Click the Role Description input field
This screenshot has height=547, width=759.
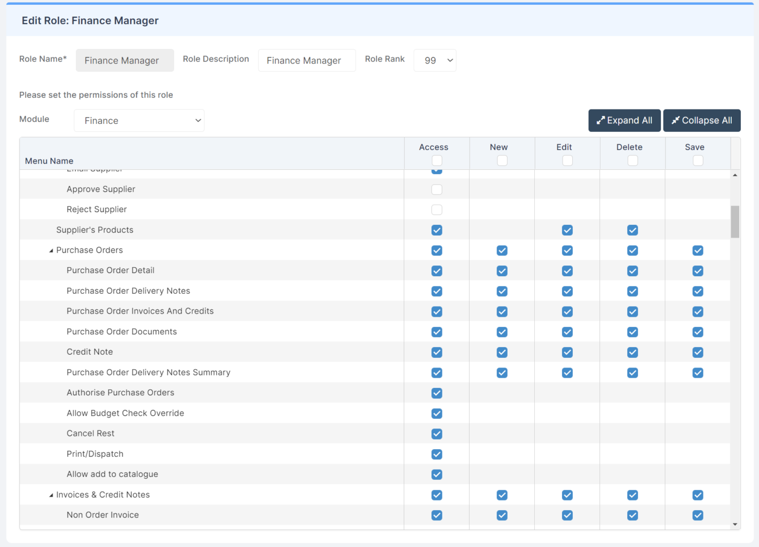306,60
